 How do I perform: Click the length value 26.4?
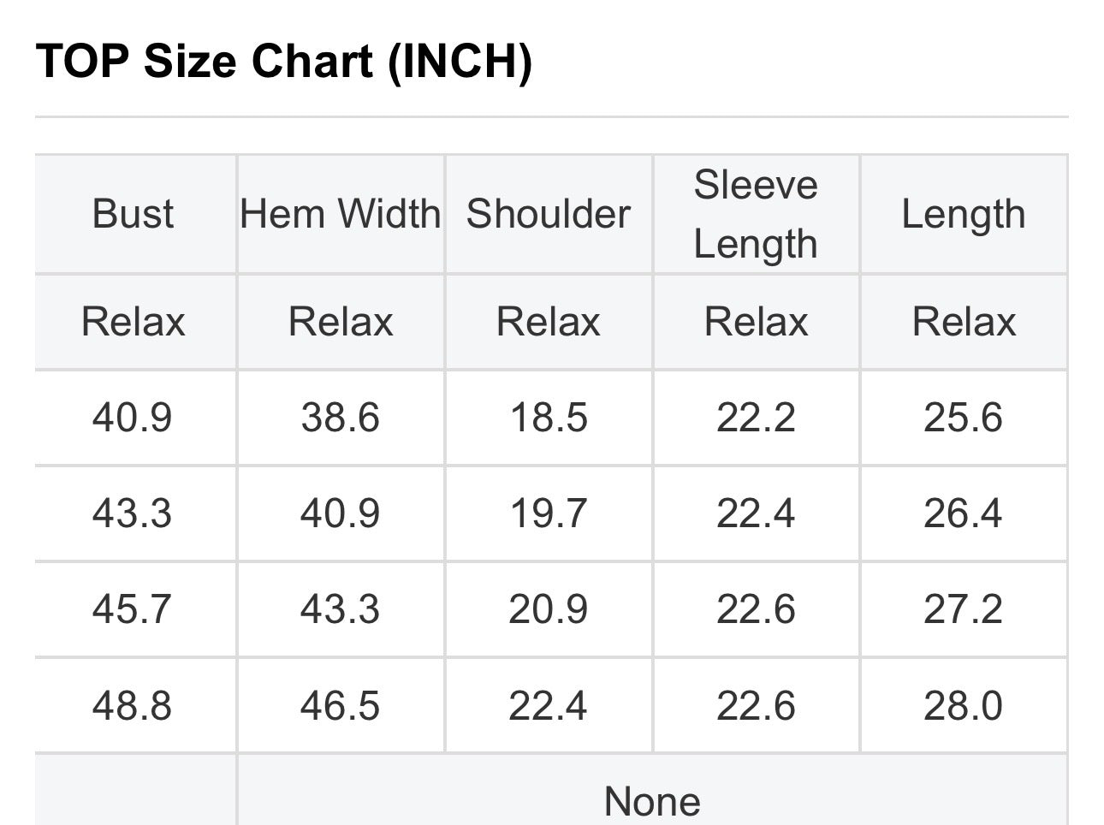coord(964,514)
